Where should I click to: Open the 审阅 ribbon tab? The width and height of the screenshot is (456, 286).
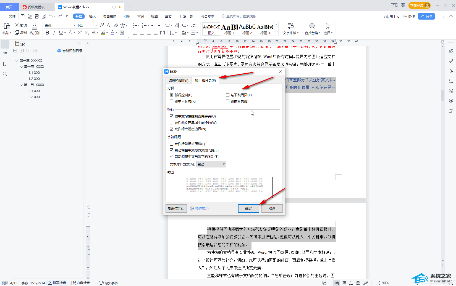point(140,16)
